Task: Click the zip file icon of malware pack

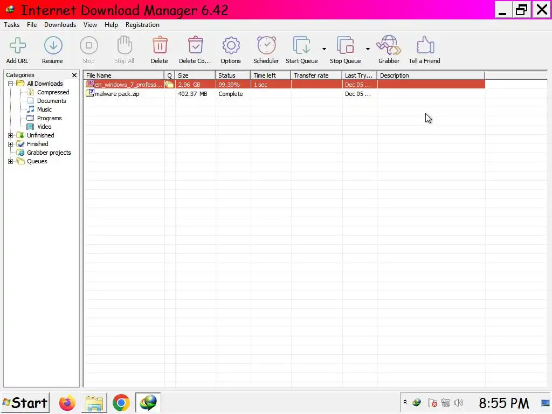Action: pyautogui.click(x=90, y=93)
